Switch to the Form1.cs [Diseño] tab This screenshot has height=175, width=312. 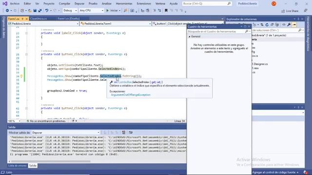[x=68, y=18]
